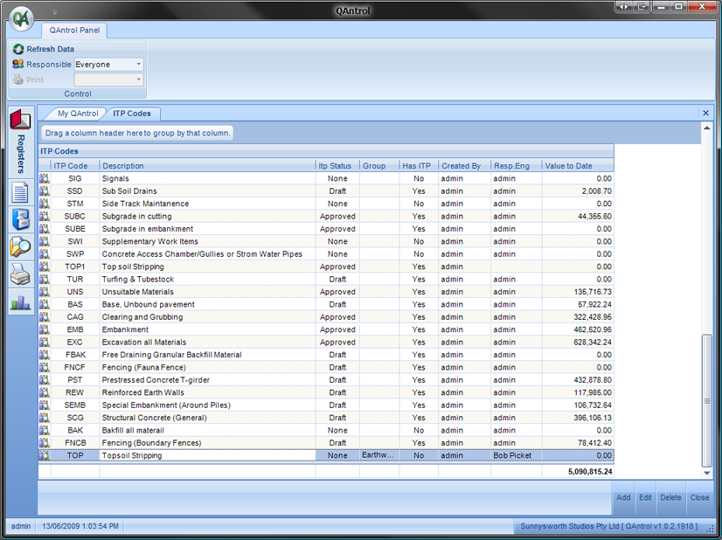
Task: Open the quick access toolbar dropdown arrow
Action: (x=54, y=13)
